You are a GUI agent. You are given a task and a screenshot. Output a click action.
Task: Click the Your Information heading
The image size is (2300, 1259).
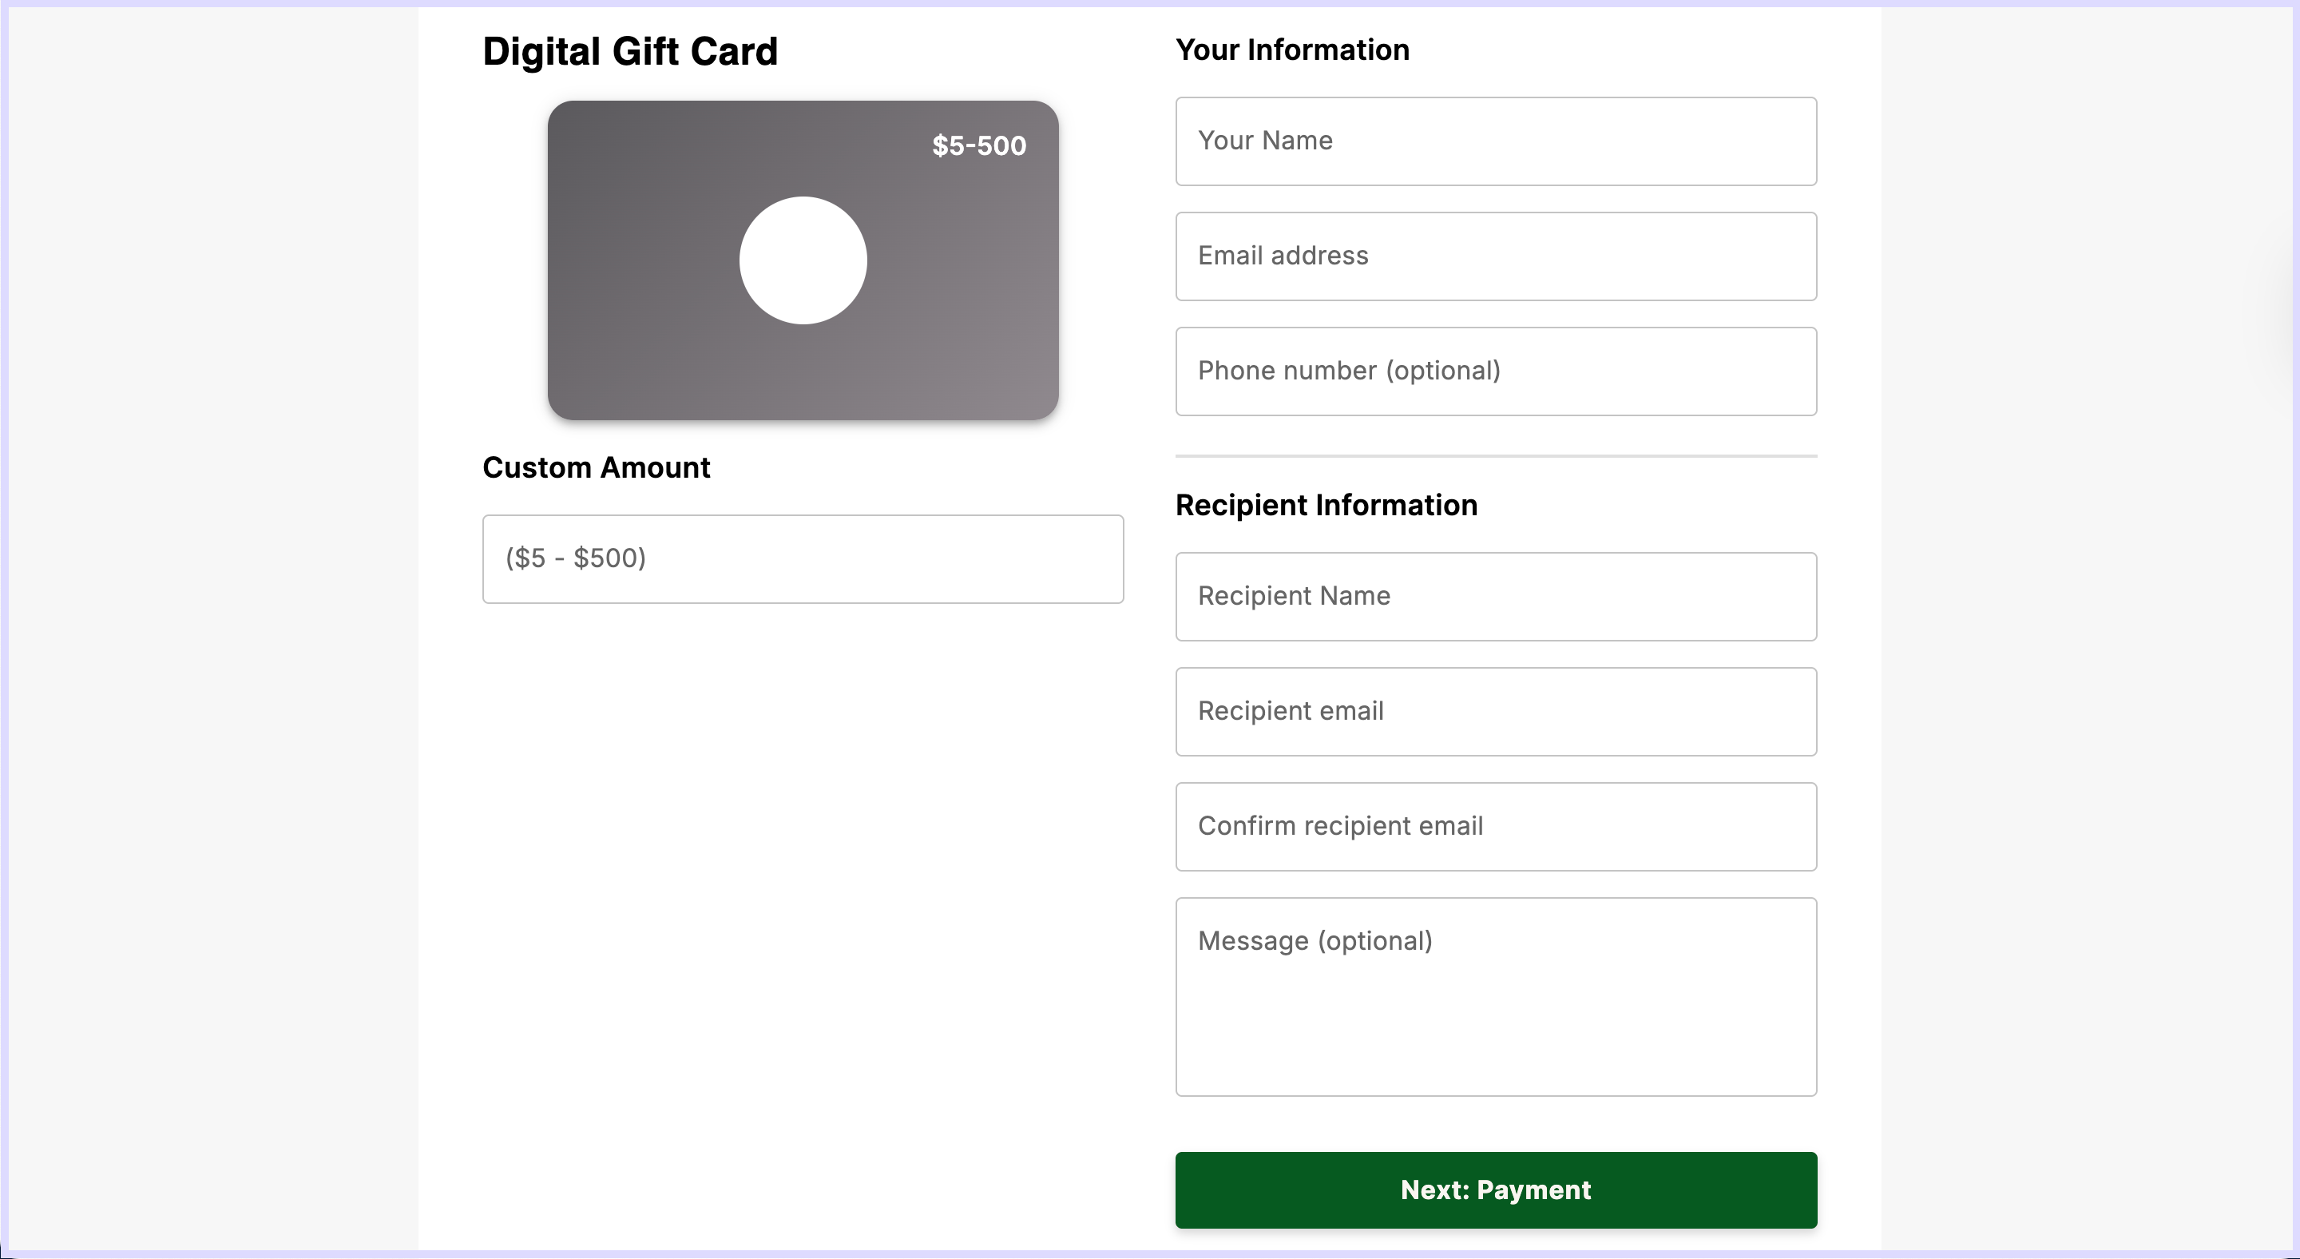tap(1292, 50)
